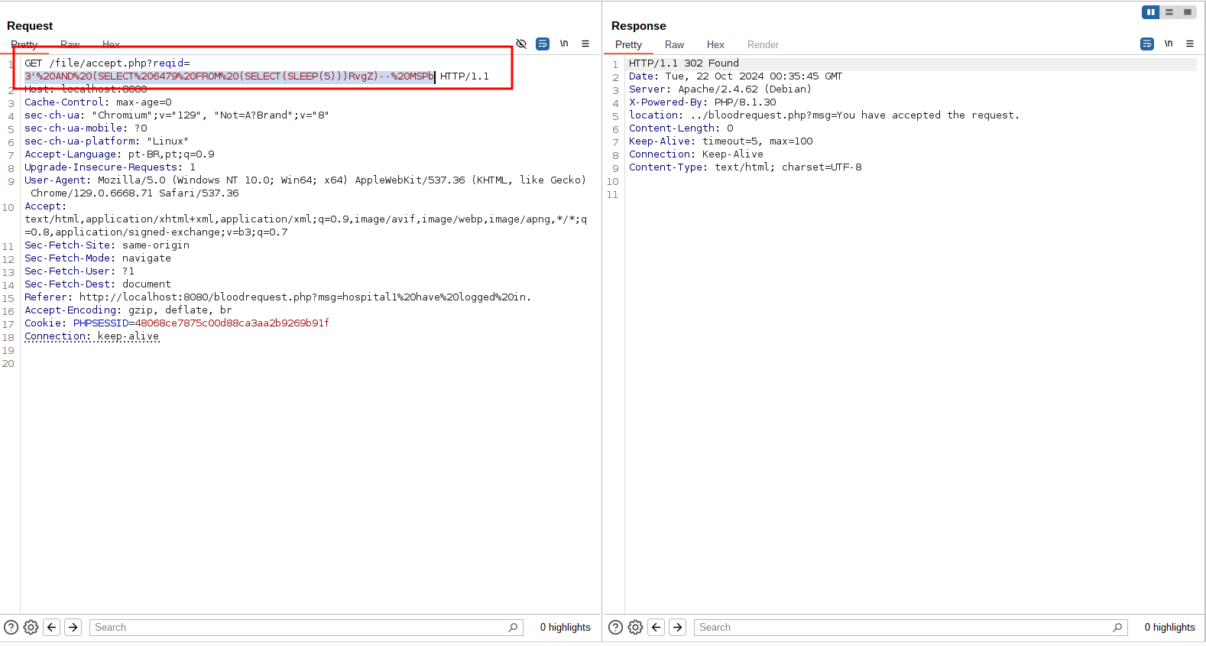Select side-by-side layout view icon
The width and height of the screenshot is (1206, 646).
[x=1151, y=12]
